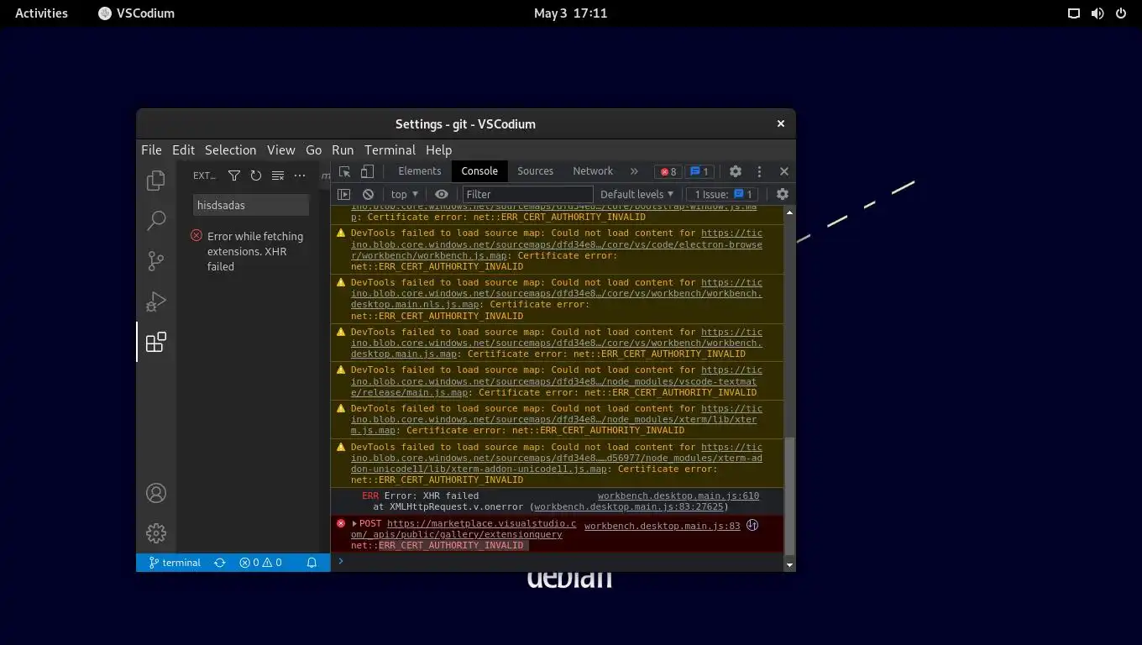Open the Run and Debug view

[x=155, y=302]
